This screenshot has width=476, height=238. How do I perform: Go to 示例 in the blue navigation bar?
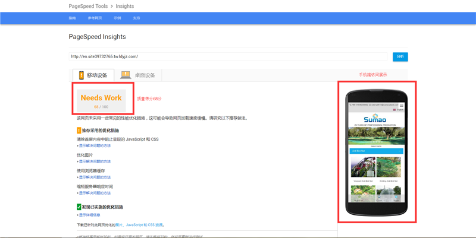[117, 18]
